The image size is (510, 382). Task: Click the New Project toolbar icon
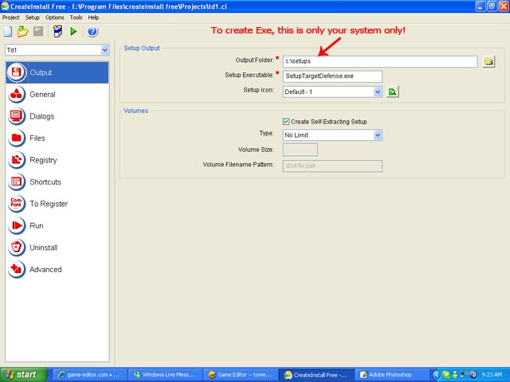(x=7, y=32)
